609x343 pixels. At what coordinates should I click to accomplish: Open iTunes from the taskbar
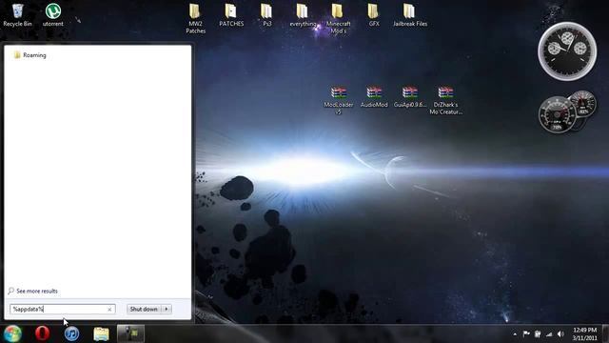click(x=72, y=333)
